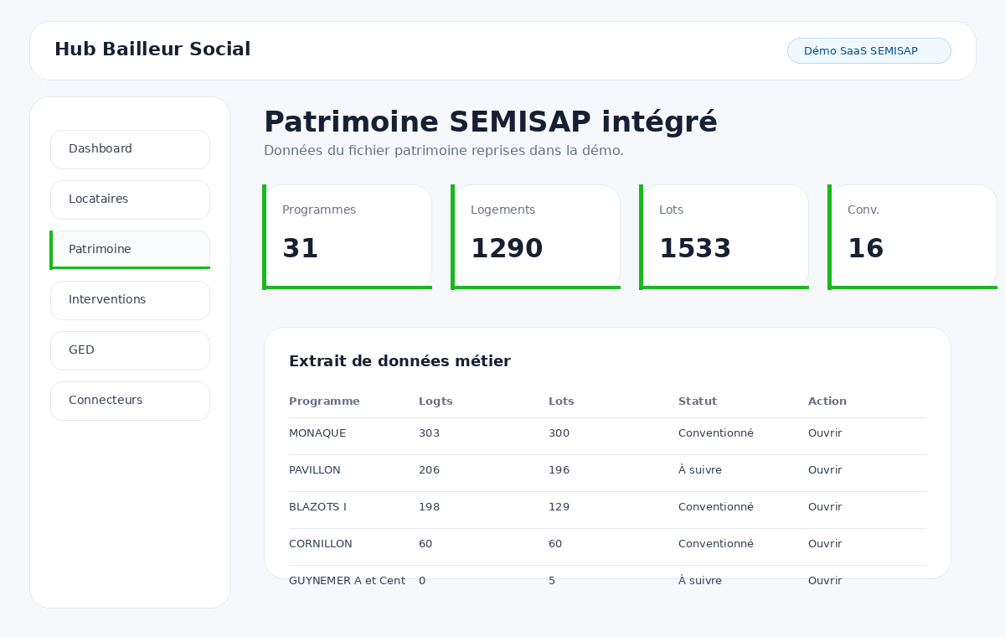
Task: Open the MONAQUE row via Ouvrir
Action: [825, 433]
